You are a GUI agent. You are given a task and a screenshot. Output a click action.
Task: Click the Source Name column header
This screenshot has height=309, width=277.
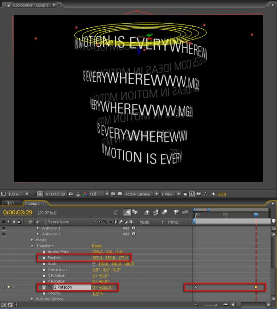[58, 222]
